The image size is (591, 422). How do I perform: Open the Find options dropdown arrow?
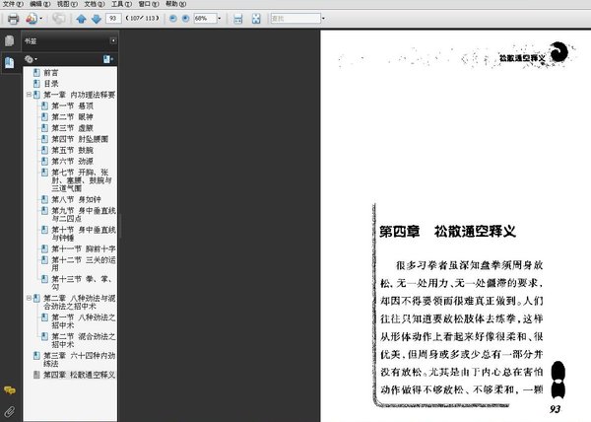[x=323, y=18]
